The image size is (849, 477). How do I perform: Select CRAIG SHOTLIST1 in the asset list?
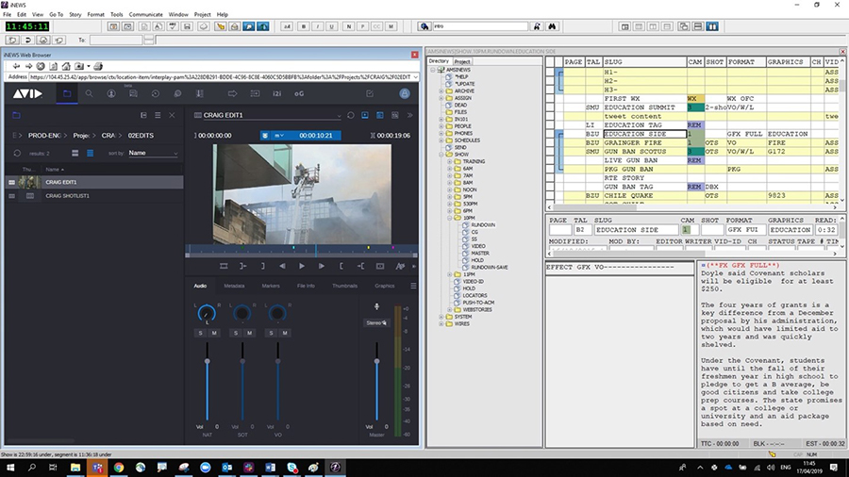(x=66, y=195)
